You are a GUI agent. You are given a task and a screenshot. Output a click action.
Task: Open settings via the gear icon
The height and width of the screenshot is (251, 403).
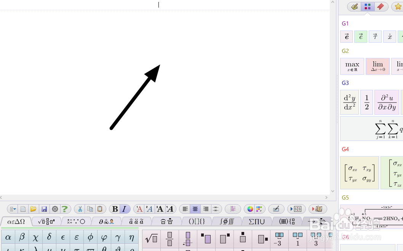(55, 209)
